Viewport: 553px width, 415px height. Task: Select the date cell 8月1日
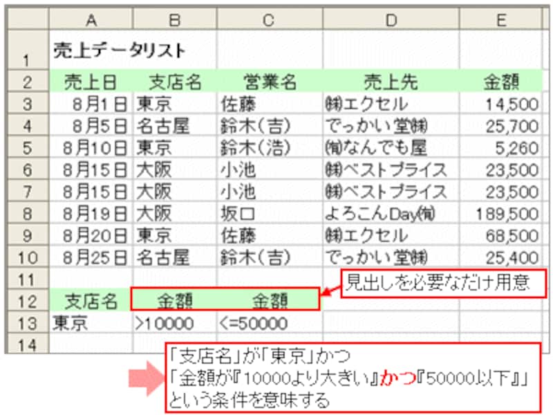tap(91, 103)
